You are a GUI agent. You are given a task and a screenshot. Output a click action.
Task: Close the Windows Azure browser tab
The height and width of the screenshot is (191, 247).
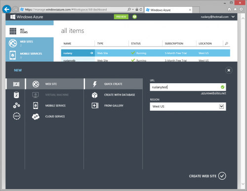point(190,10)
